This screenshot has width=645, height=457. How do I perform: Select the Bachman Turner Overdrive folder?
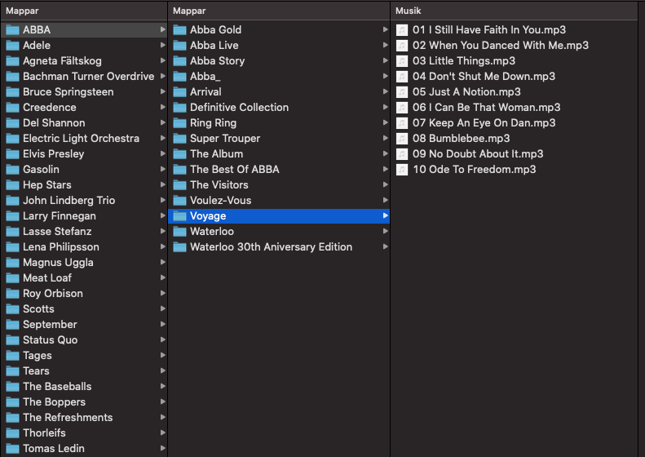tap(84, 76)
